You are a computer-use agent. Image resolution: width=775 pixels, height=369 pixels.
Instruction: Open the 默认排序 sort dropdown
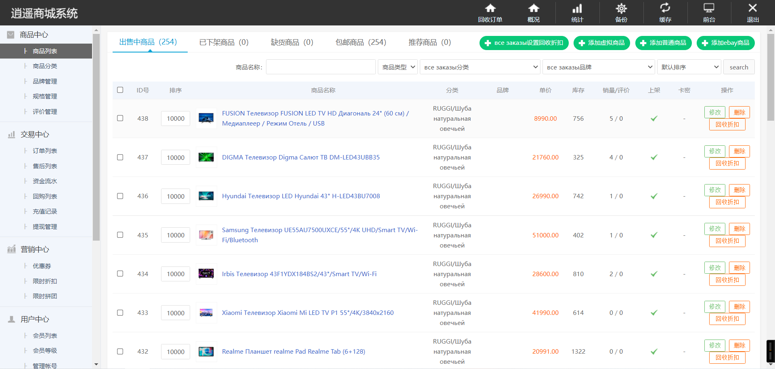coord(689,67)
